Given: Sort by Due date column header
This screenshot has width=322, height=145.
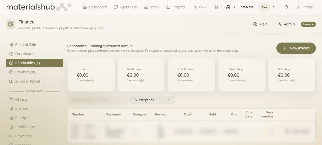Looking at the screenshot, I should pyautogui.click(x=249, y=114).
